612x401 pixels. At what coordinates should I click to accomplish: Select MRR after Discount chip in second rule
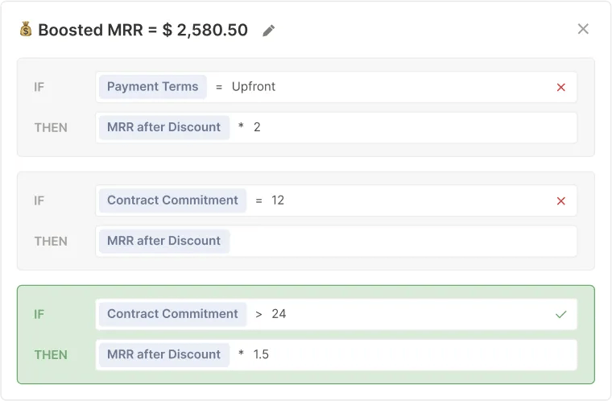point(164,241)
